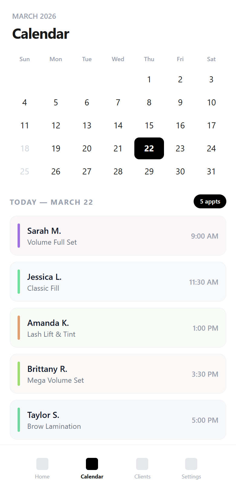236x493 pixels.
Task: Open Taylor S. Brow Lamination appointment
Action: (x=118, y=420)
